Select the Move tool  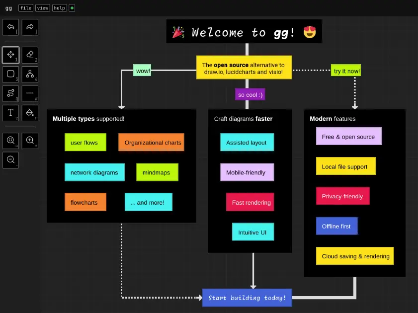[10, 55]
